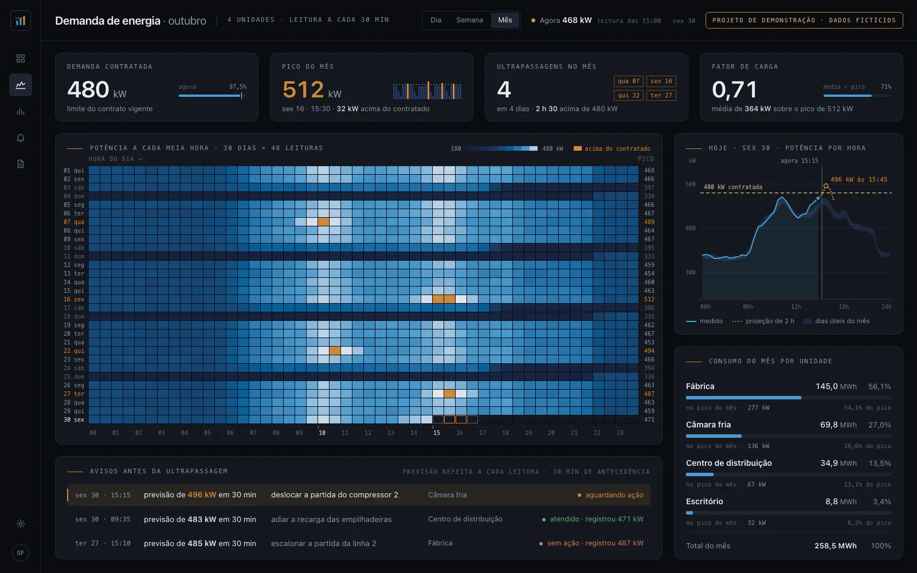The width and height of the screenshot is (917, 573).
Task: Click the 'acima do contratado' orange swatch
Action: pyautogui.click(x=578, y=148)
